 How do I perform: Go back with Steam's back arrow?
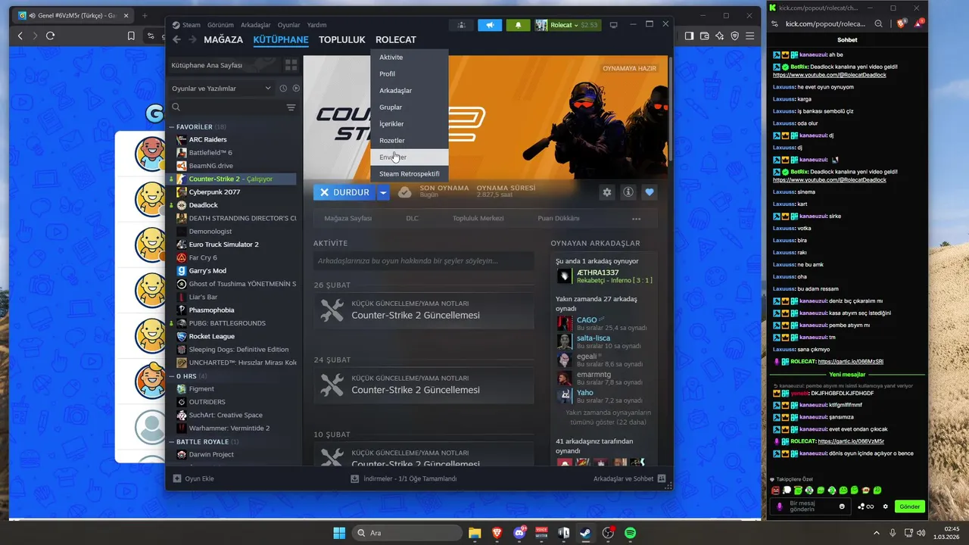click(x=176, y=39)
